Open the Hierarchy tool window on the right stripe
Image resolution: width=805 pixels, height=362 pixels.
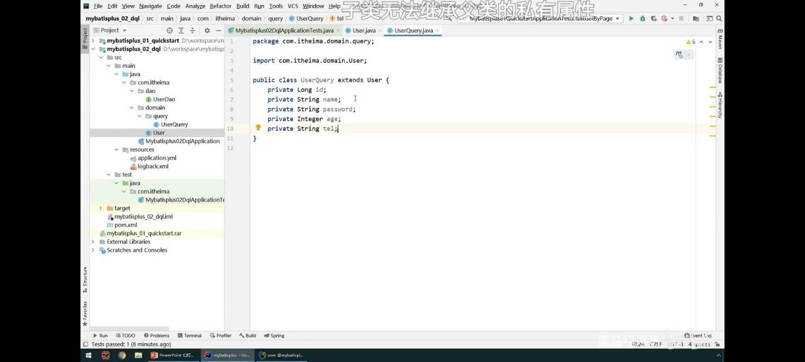point(720,106)
